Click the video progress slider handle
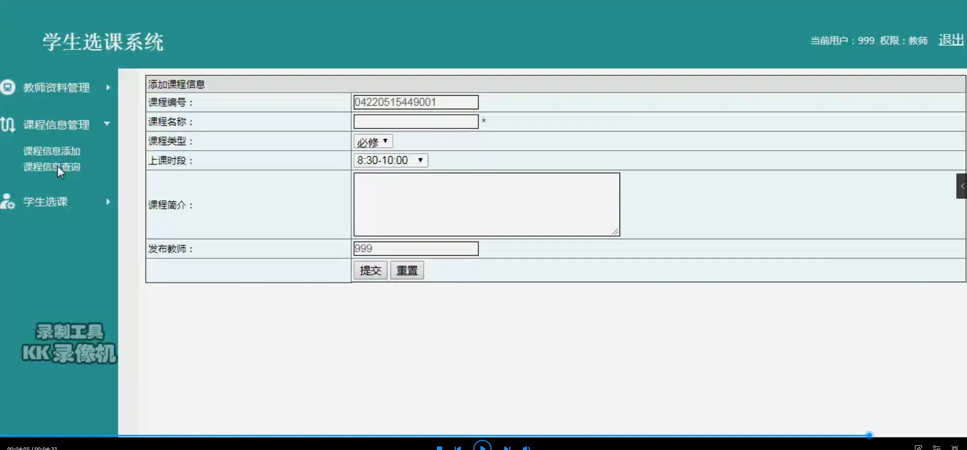Screen dimensions: 967x450 click(869, 435)
